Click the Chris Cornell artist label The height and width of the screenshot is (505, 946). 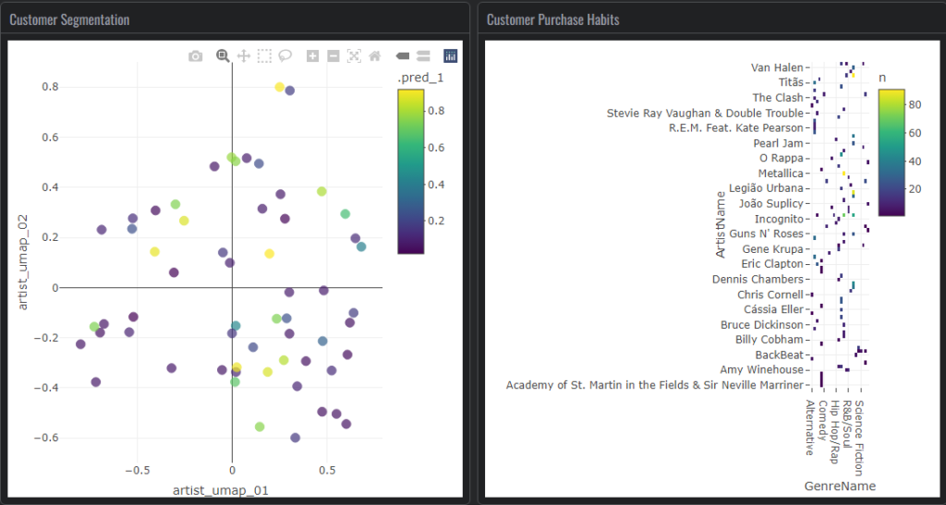tap(770, 295)
